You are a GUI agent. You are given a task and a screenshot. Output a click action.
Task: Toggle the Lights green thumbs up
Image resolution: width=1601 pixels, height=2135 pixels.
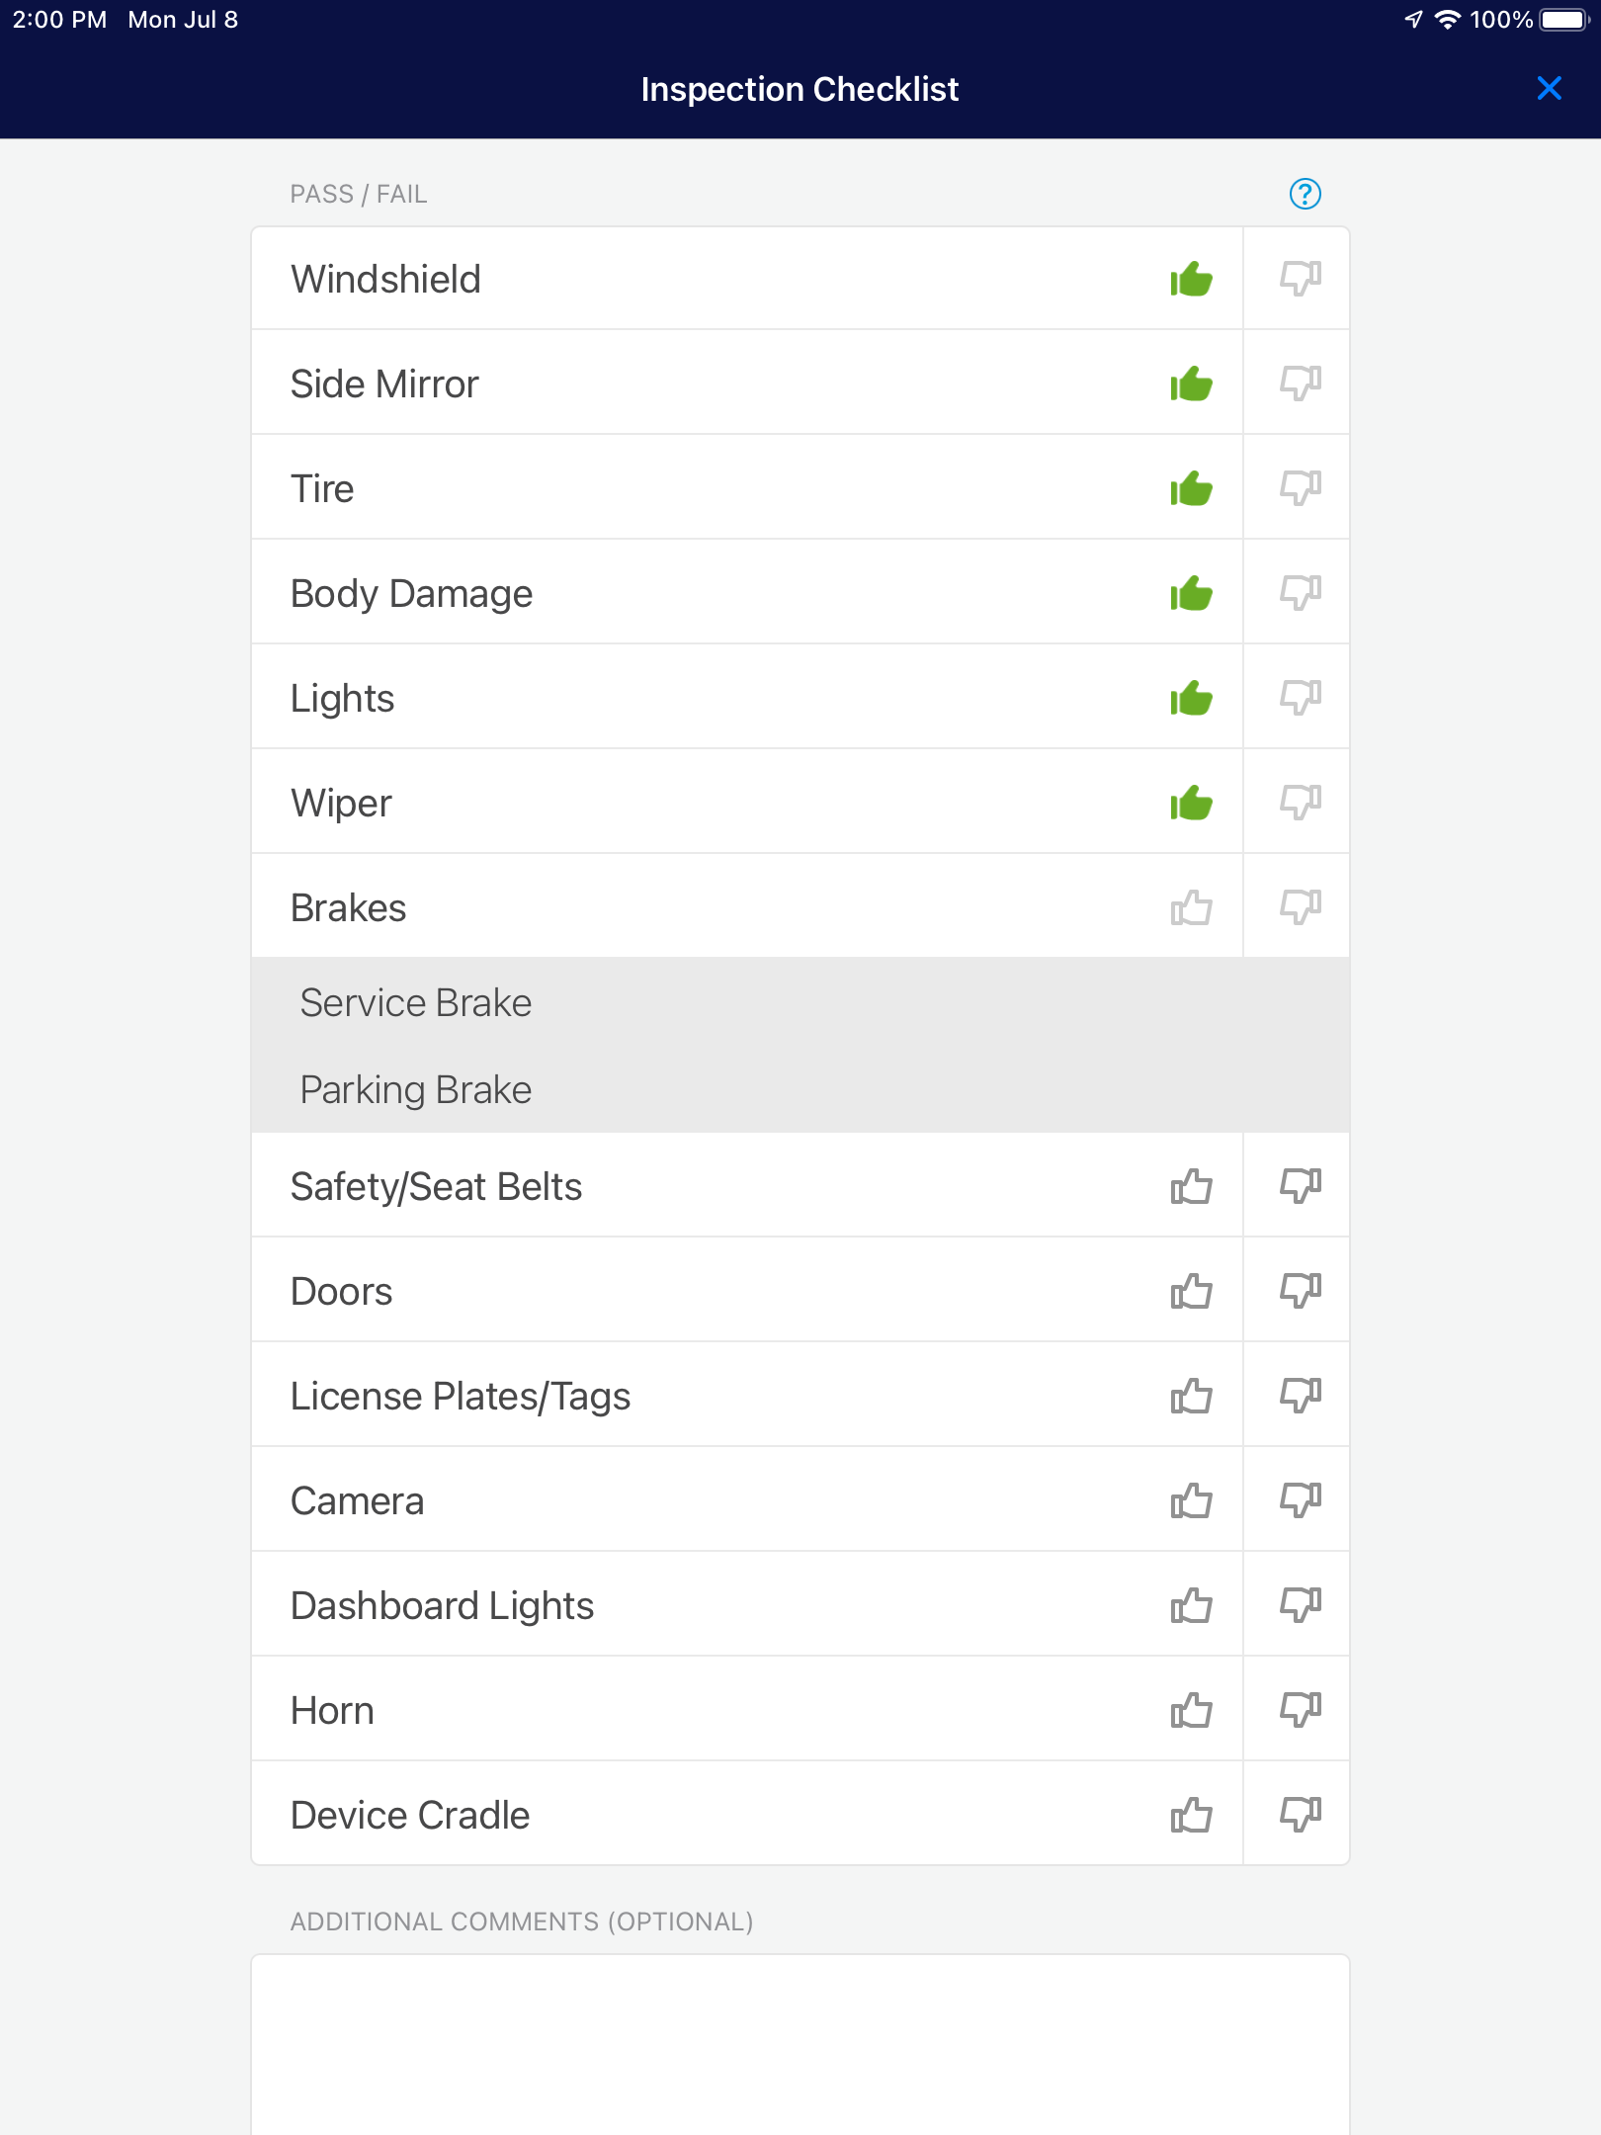1191,698
